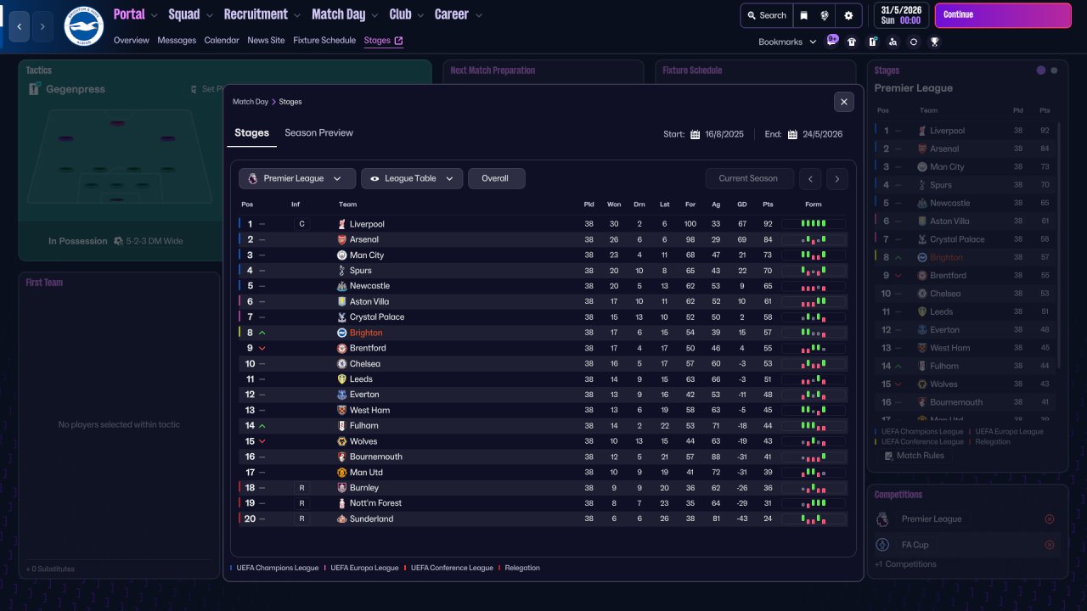The width and height of the screenshot is (1087, 611).
Task: Click the scrollbar in the Stages side panel
Action: point(1058,246)
